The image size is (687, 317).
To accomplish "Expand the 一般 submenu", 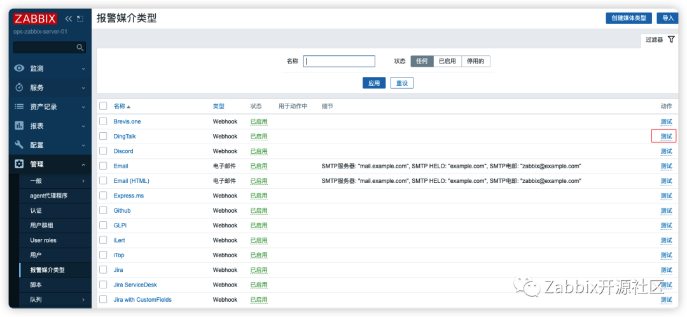I will (83, 181).
